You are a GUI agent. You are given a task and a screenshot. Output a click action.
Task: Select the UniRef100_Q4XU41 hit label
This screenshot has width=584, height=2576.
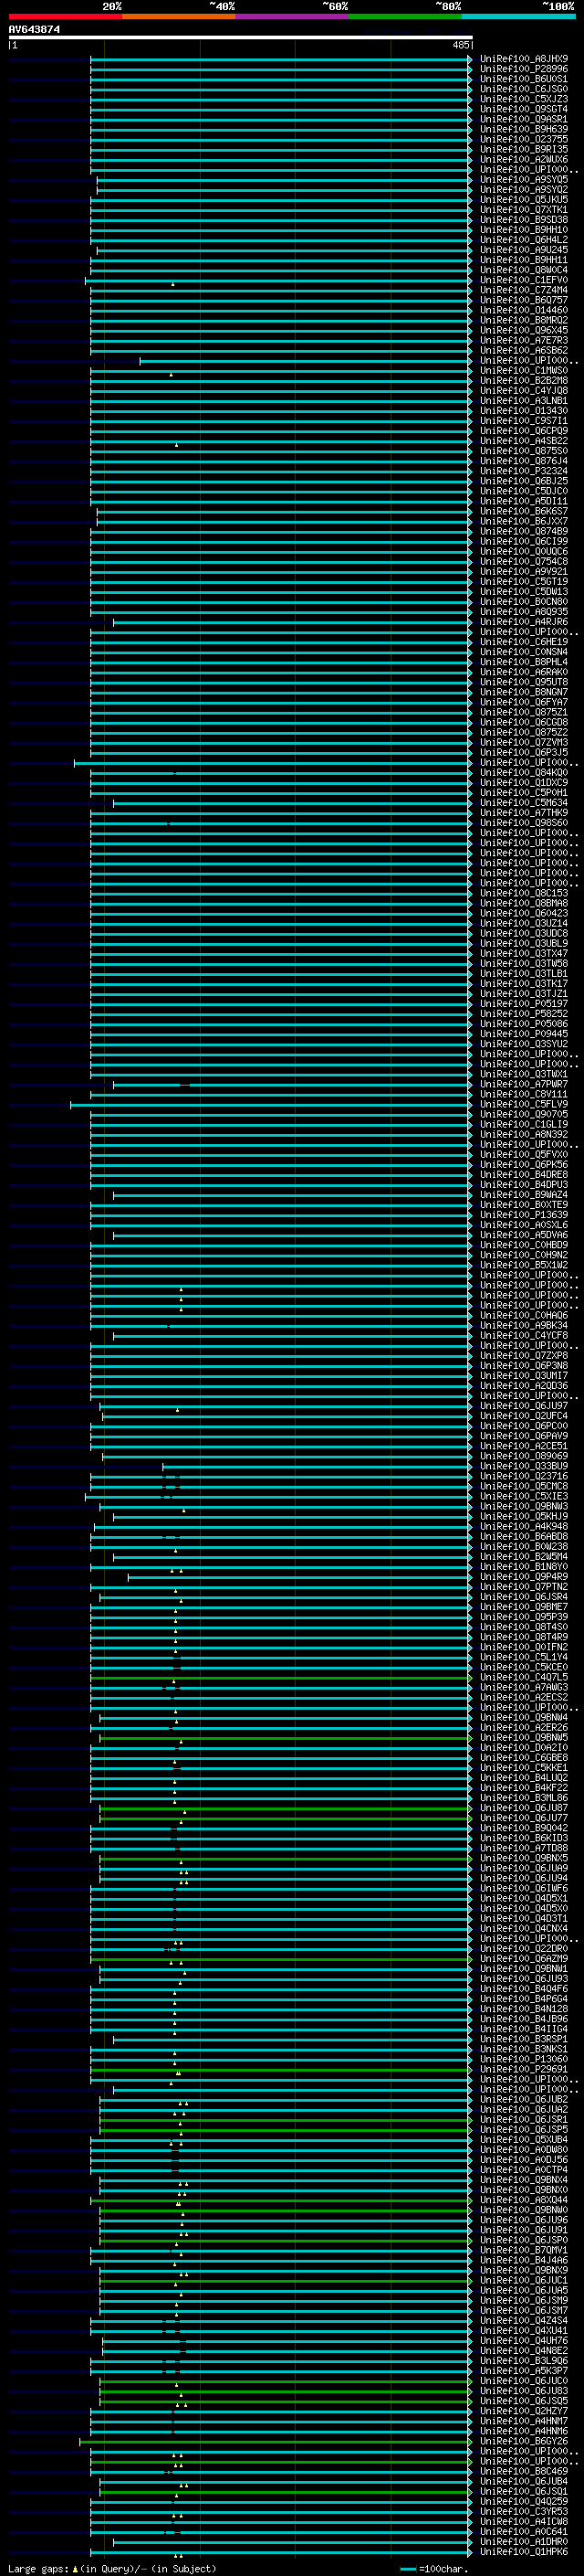523,2330
